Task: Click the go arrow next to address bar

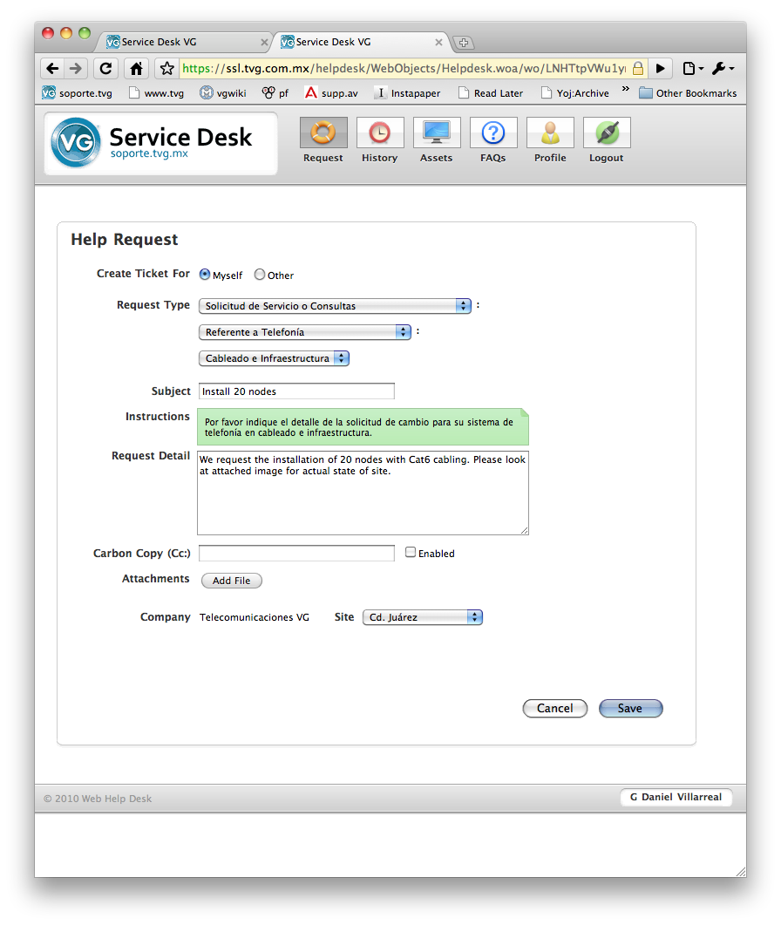Action: 661,68
